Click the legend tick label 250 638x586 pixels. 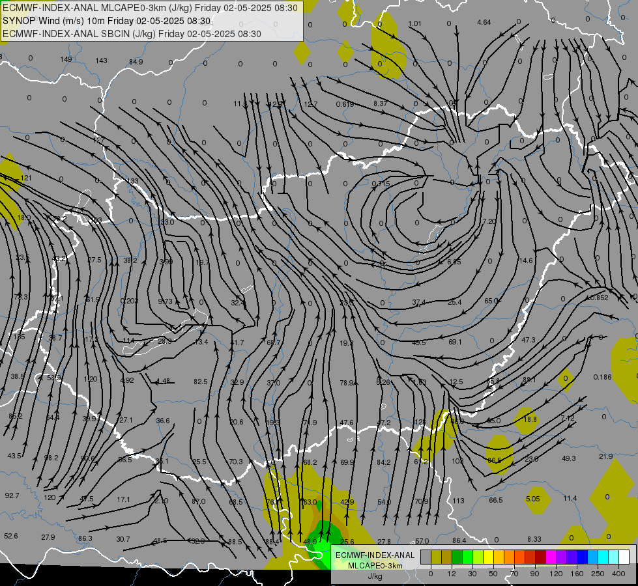598,574
